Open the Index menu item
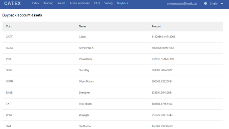Image resolution: width=229 pixels, height=129 pixels. click(35, 3)
